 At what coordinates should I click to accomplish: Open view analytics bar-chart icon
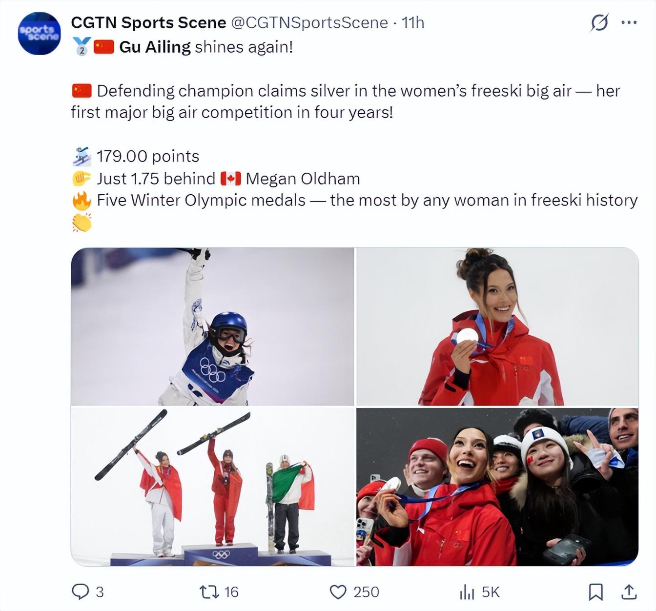click(x=467, y=592)
